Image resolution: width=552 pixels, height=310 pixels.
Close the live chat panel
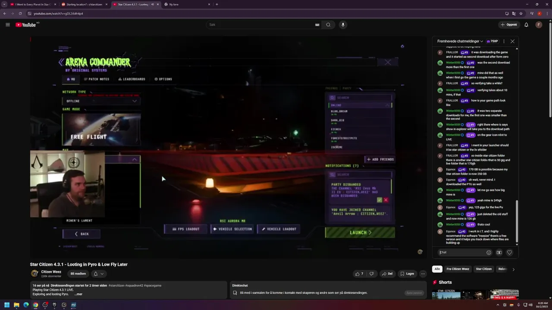[x=512, y=41]
